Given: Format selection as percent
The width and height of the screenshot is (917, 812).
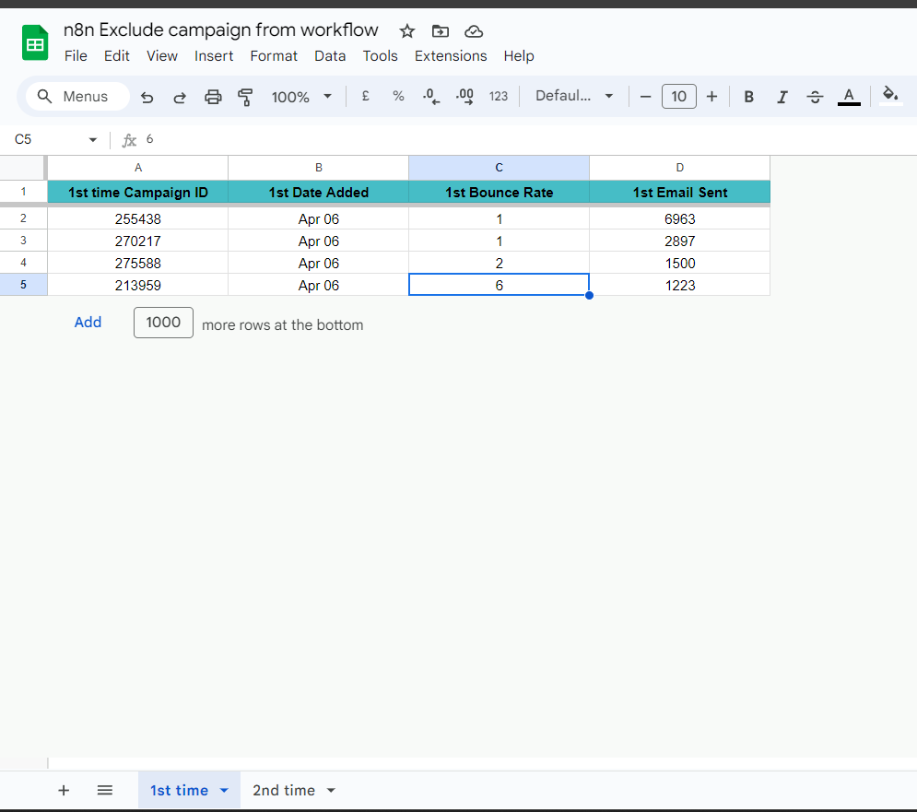Looking at the screenshot, I should click(x=398, y=96).
